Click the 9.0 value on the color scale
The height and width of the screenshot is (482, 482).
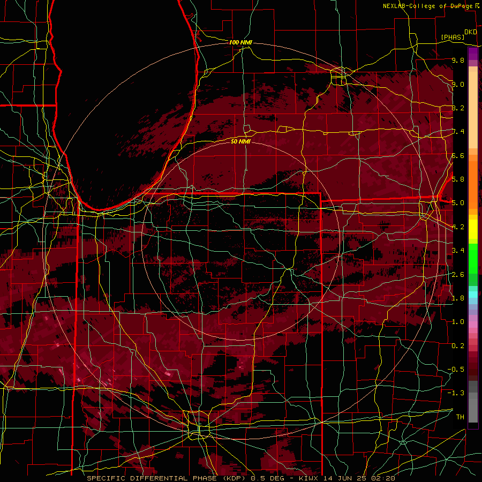pos(458,84)
